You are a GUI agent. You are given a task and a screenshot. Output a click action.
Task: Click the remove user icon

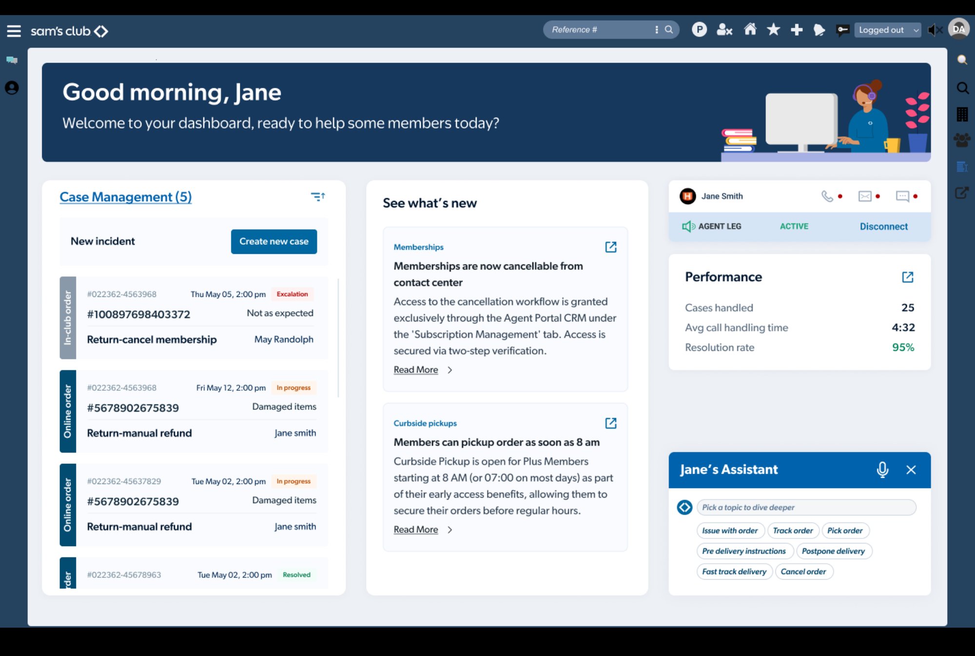(724, 30)
